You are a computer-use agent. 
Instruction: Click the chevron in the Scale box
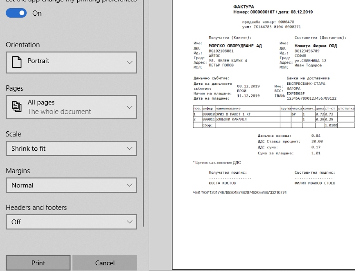point(130,148)
